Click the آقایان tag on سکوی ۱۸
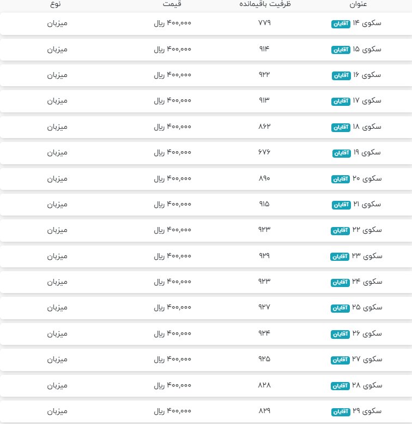The width and height of the screenshot is (412, 424). (x=340, y=127)
